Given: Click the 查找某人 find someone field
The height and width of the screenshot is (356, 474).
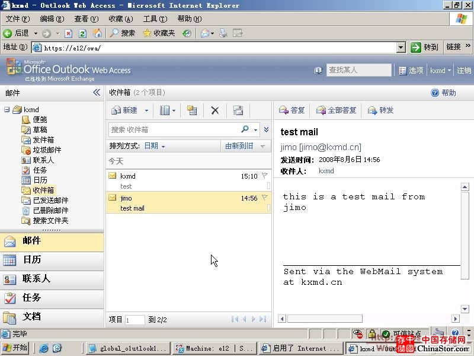Looking at the screenshot, I should coord(359,70).
